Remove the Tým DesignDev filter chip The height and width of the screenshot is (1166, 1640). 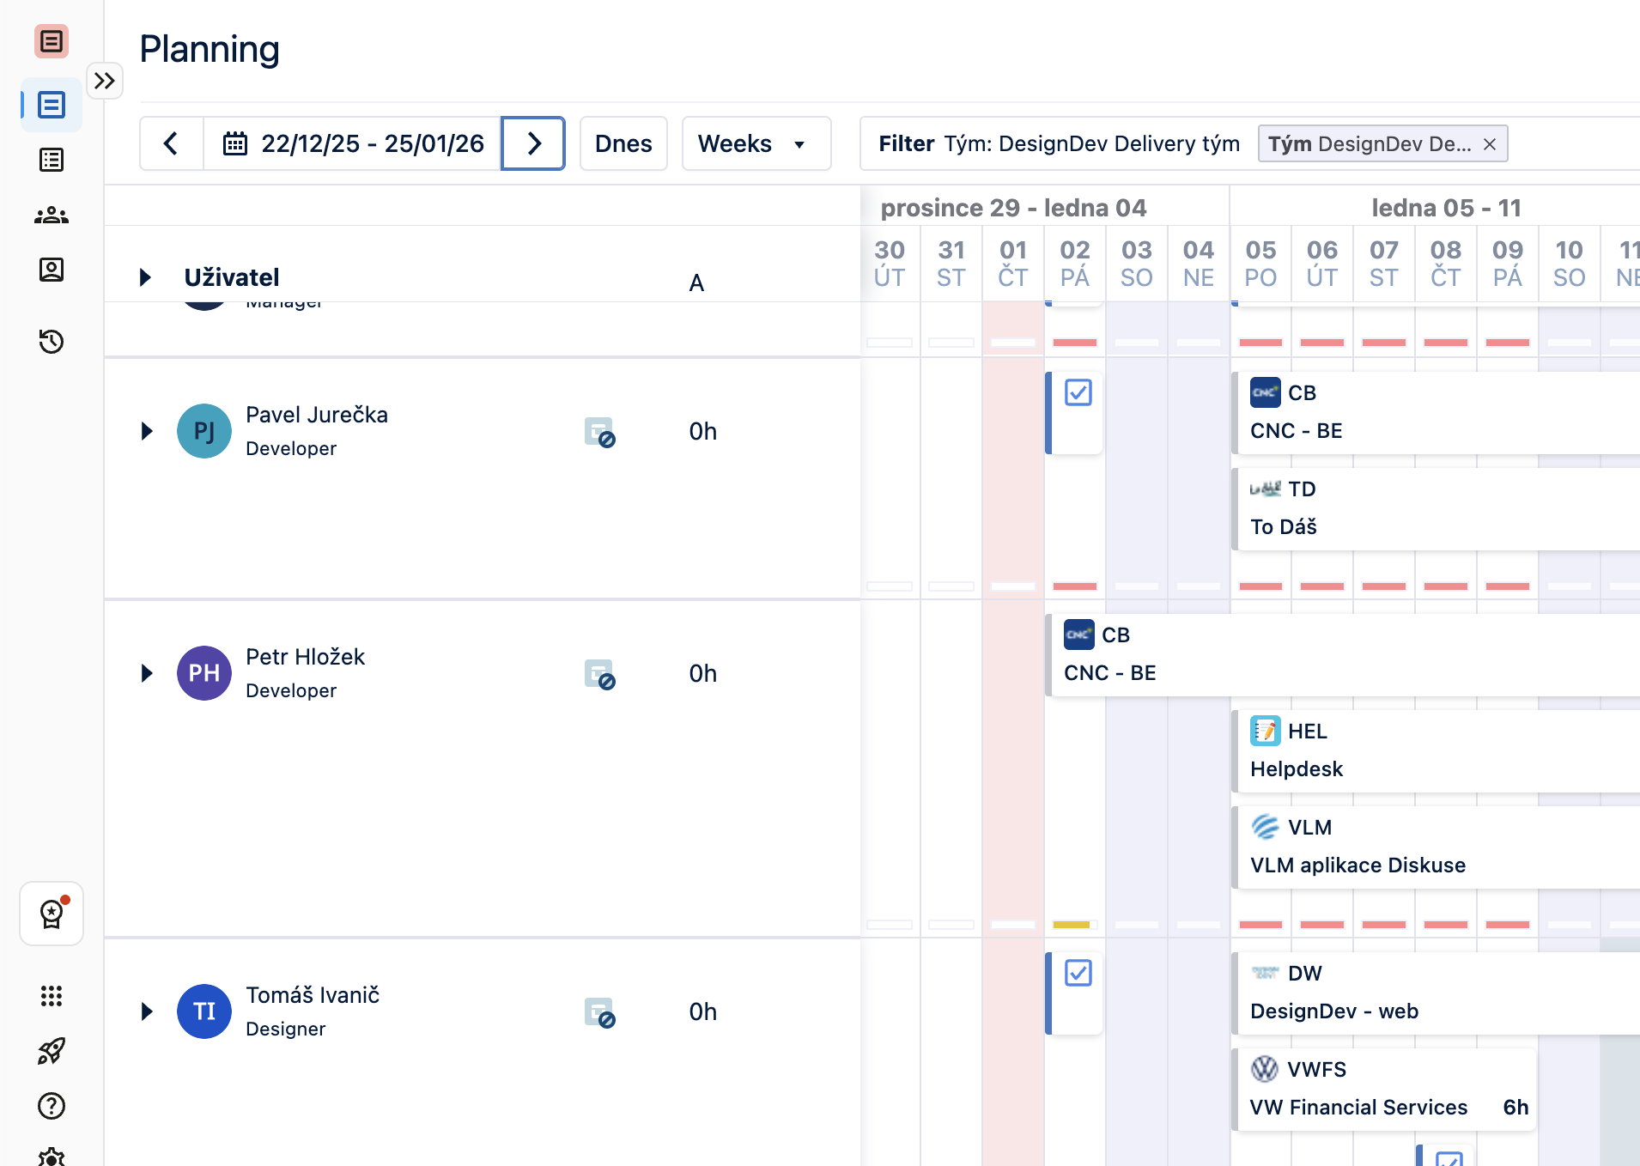click(1490, 144)
